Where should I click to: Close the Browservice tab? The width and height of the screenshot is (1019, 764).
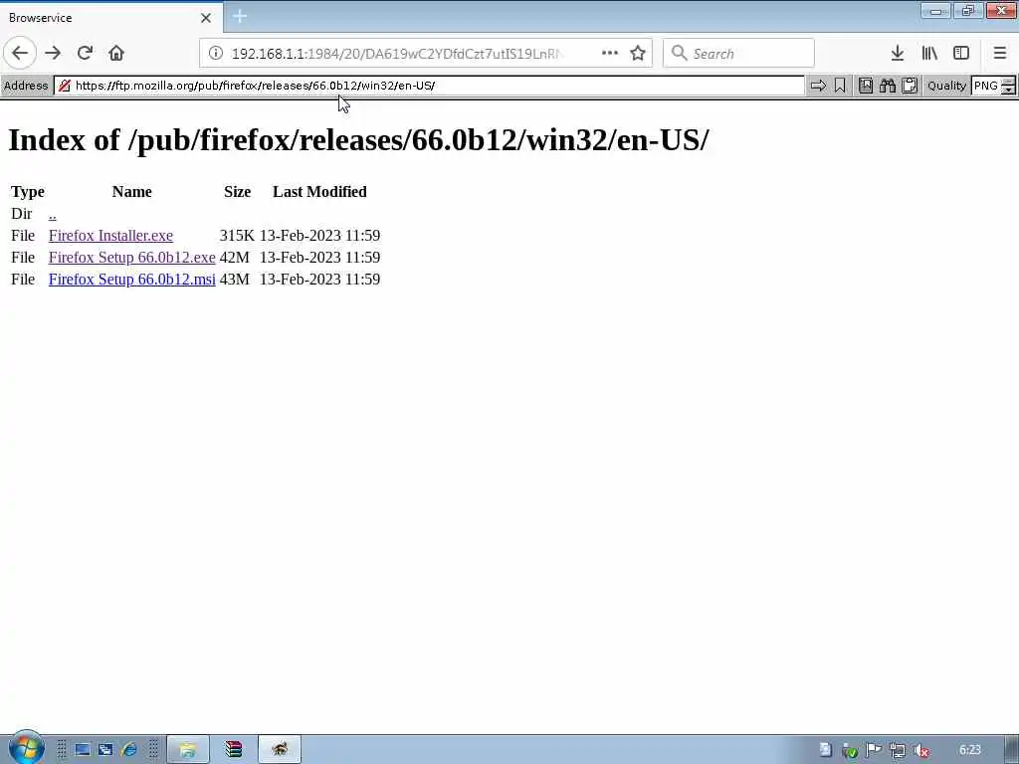point(206,18)
